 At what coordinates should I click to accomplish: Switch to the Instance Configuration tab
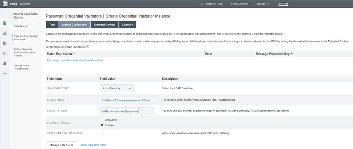point(74,25)
